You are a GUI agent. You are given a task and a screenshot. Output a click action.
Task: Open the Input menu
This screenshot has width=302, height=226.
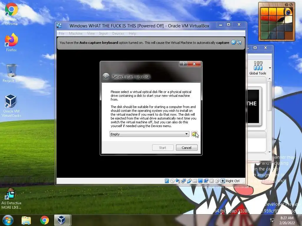(104, 34)
